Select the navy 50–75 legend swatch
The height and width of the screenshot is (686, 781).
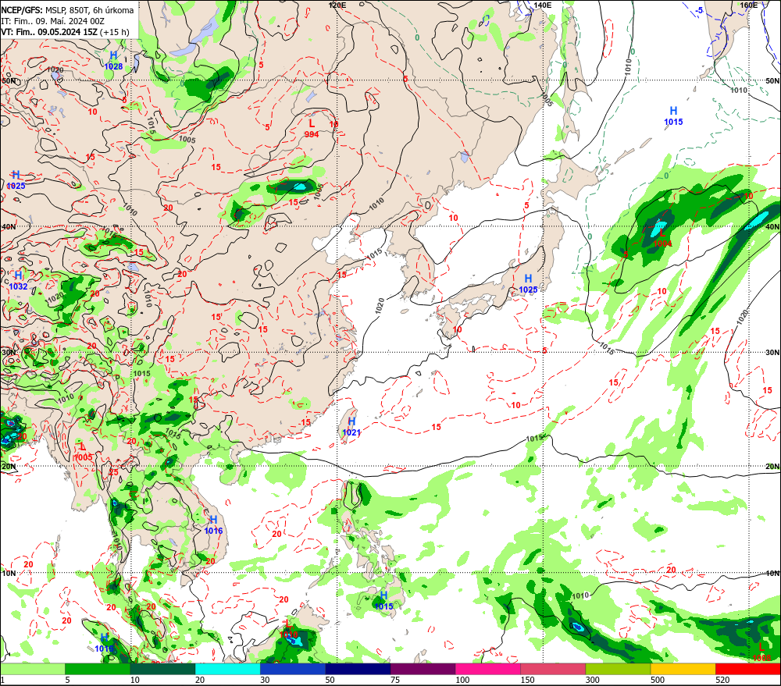(x=358, y=669)
